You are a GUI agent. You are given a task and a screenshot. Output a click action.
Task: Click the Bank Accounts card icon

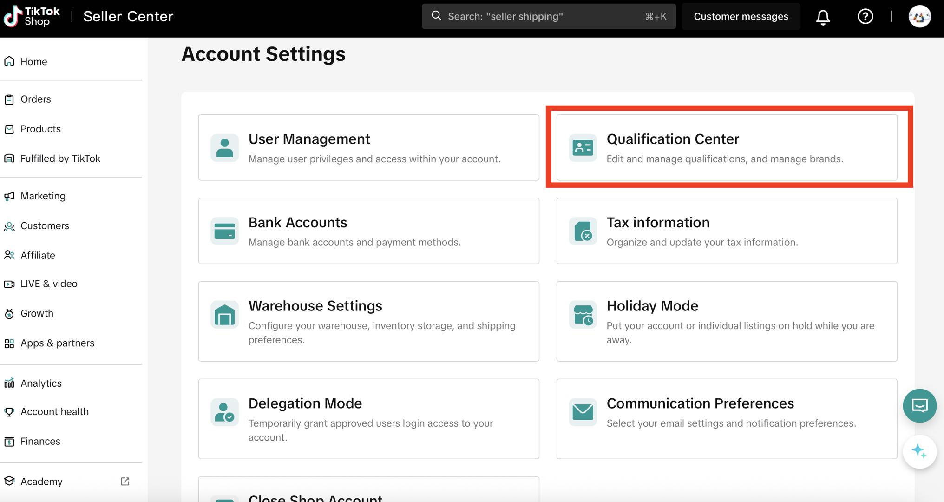coord(224,231)
